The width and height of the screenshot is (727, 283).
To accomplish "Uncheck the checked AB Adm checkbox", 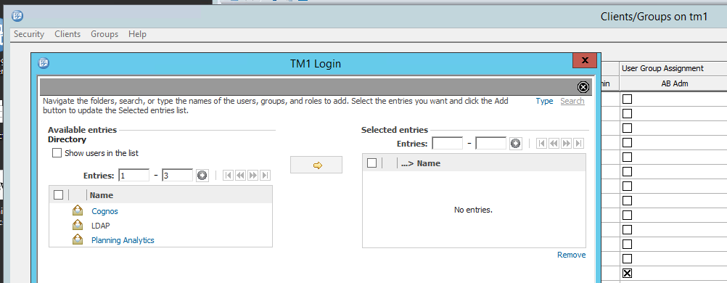I will pos(627,274).
